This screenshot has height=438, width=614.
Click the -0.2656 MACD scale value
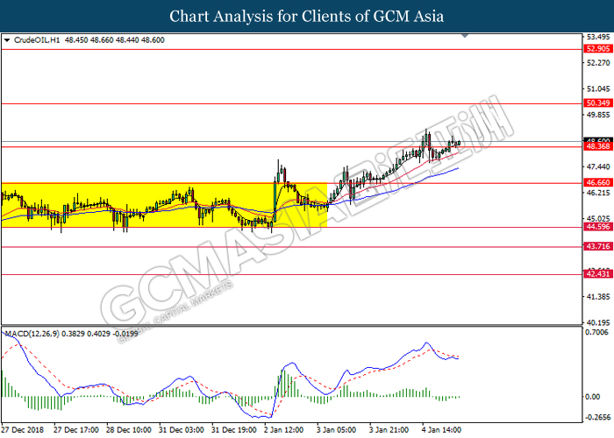click(x=597, y=418)
